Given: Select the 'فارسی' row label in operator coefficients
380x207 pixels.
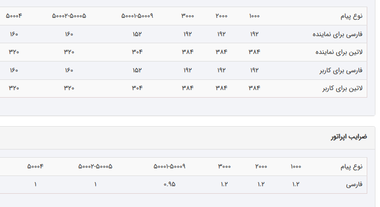Looking at the screenshot, I should click(354, 184).
